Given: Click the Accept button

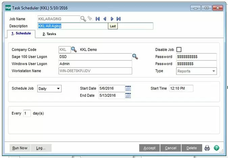Looking at the screenshot, I should [149, 148].
